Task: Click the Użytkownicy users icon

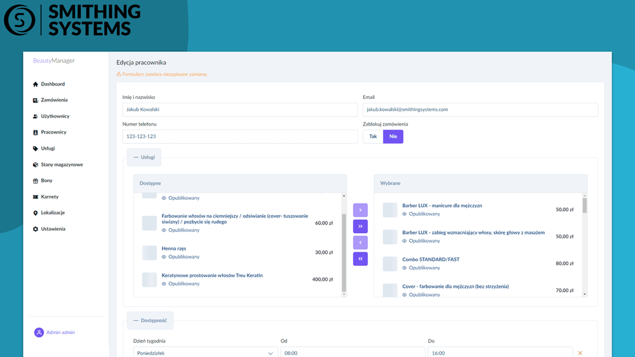Action: pyautogui.click(x=35, y=117)
